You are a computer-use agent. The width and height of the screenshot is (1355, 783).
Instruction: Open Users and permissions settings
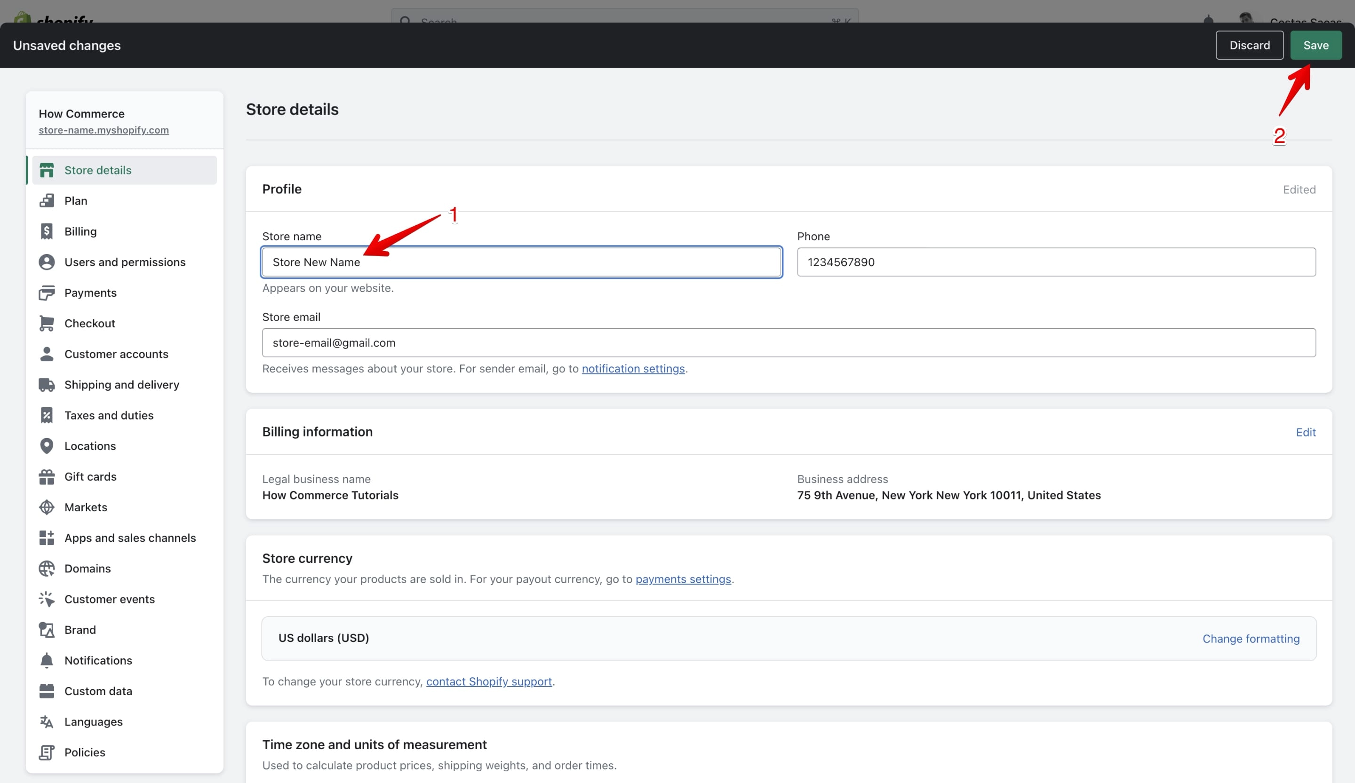click(x=124, y=262)
